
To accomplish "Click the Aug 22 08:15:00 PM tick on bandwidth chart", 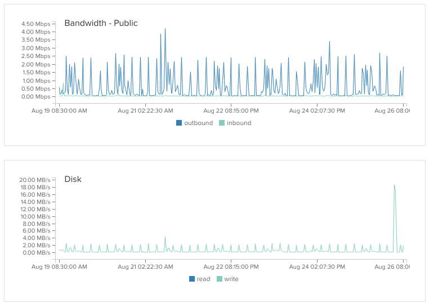I will tap(231, 111).
